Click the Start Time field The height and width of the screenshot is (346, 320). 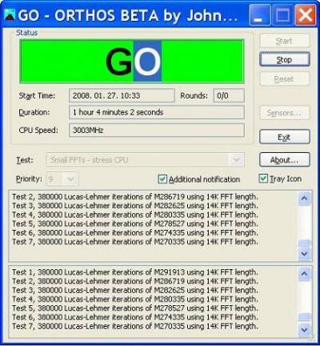[x=122, y=95]
